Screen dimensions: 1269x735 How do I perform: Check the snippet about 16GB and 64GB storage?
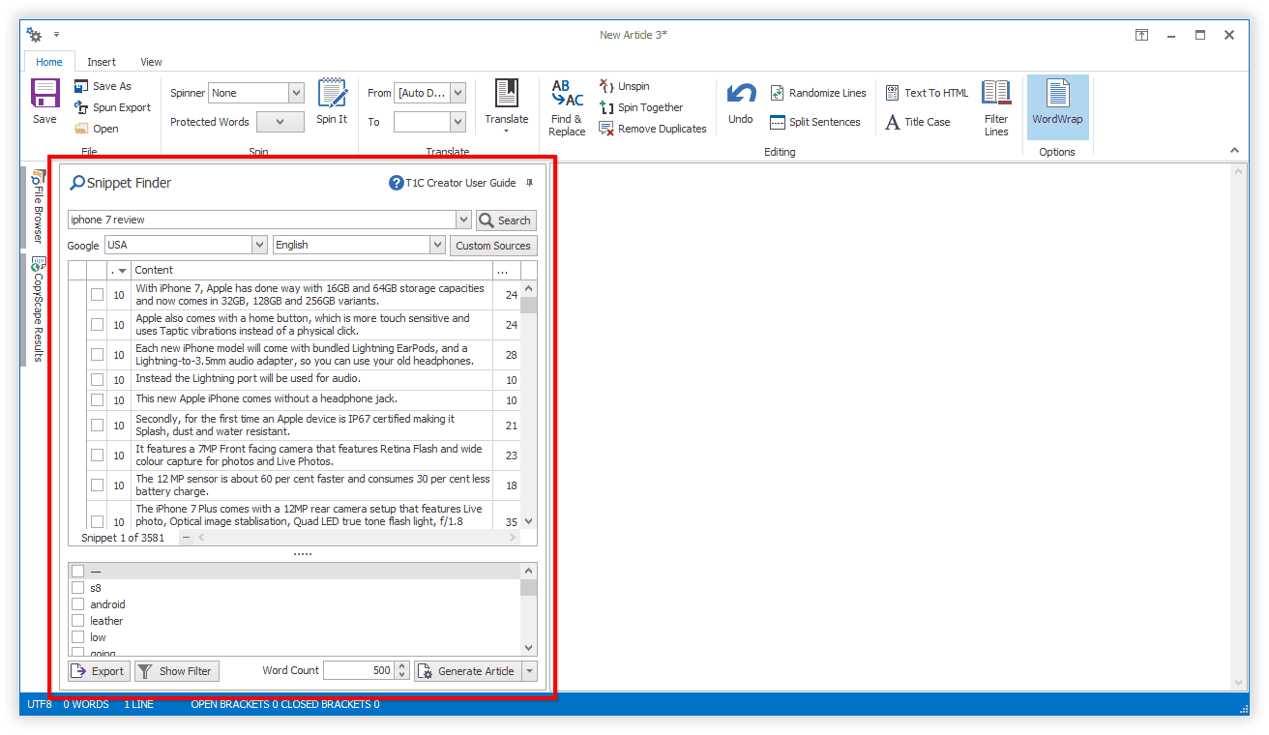[97, 295]
